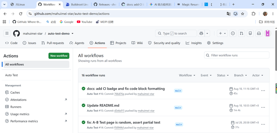Viewport: 277px width, 133px height.
Task: Open Copilot chat icon in header
Action: 201,33
